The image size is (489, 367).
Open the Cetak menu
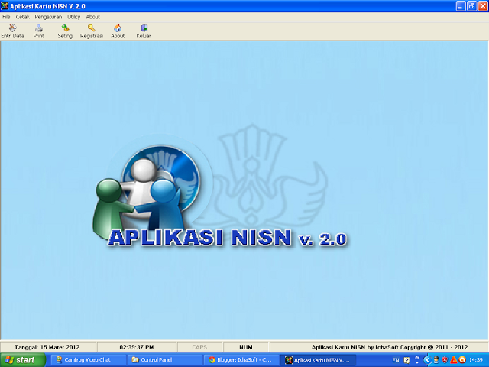tap(22, 17)
